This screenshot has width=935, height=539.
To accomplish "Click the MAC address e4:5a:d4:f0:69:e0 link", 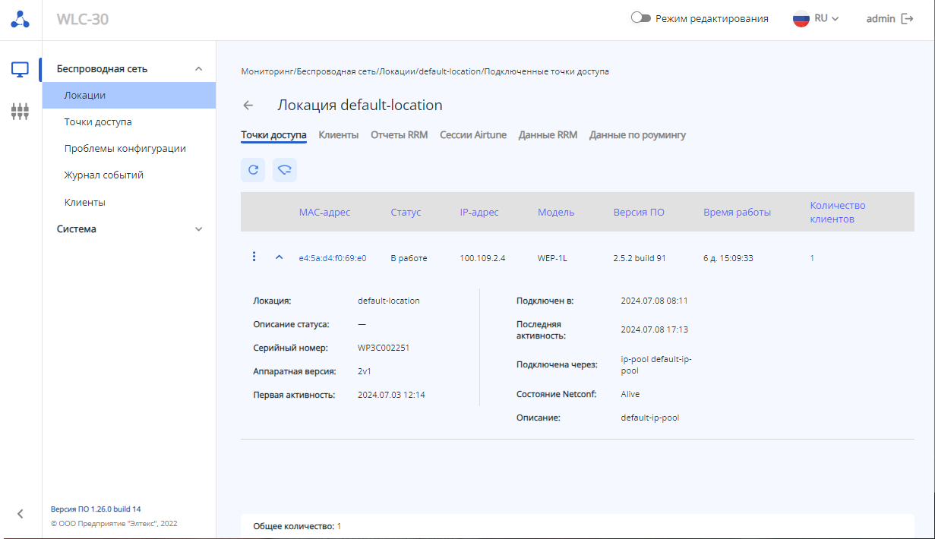I will click(x=333, y=258).
